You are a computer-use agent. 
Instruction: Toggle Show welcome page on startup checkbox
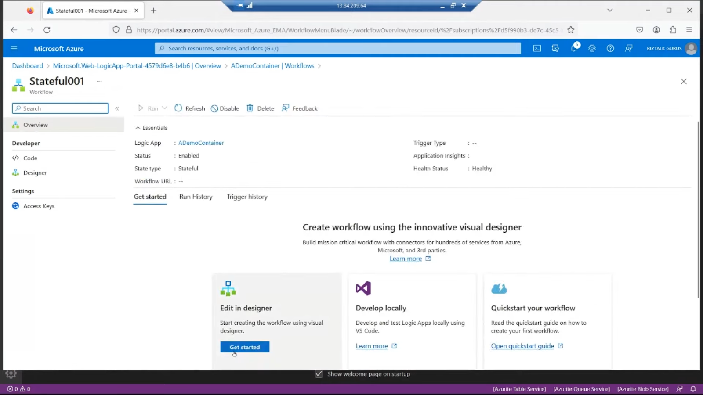point(319,374)
